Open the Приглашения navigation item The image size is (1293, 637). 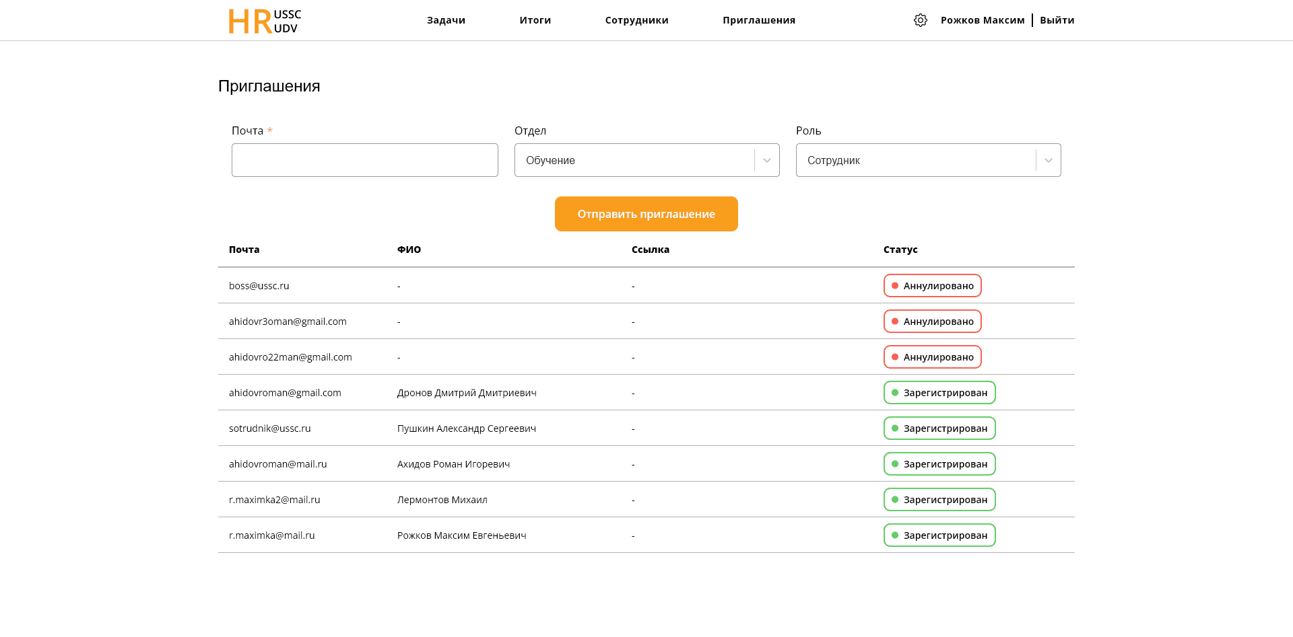click(x=759, y=20)
